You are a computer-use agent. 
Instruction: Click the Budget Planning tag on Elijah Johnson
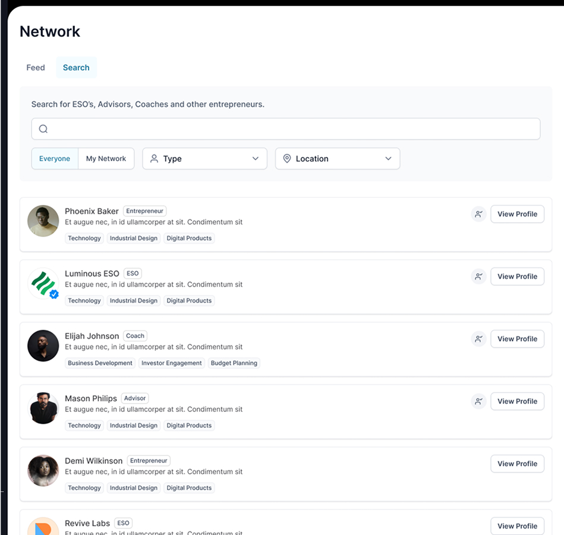234,363
